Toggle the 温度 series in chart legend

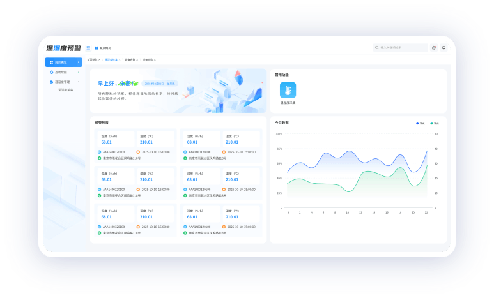(420, 123)
